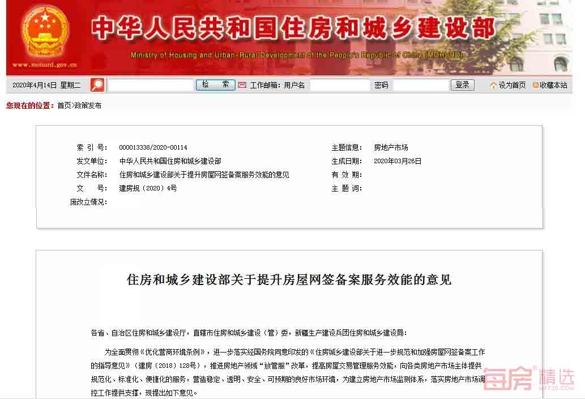Click the document title heading 住房和城乡建设部关于提升房屋网签备案服务效能的意见
Viewport: 585px width, 399px height.
coord(289,279)
